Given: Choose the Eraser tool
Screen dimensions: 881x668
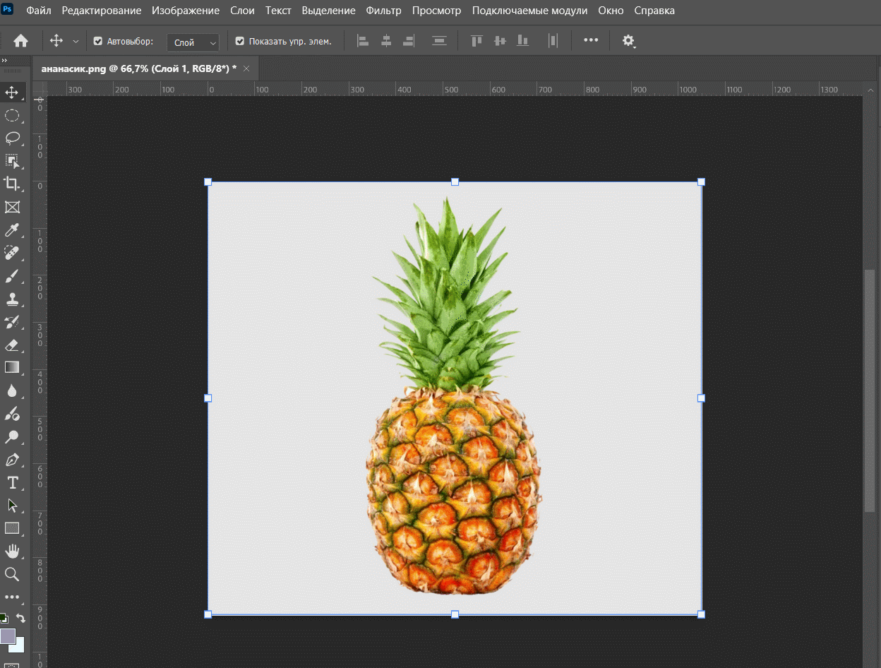Looking at the screenshot, I should coord(12,345).
